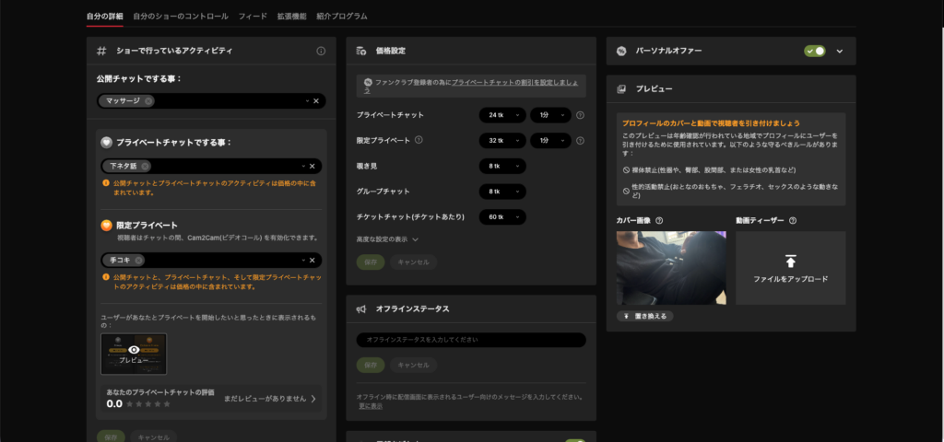The width and height of the screenshot is (944, 442).
Task: Click the help icon next to 動画ティーザー
Action: pos(793,220)
